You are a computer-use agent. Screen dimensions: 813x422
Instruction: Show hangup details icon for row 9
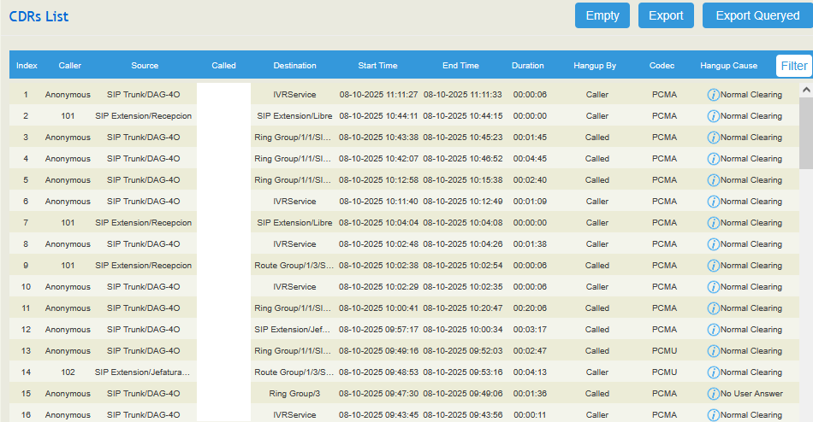(713, 265)
